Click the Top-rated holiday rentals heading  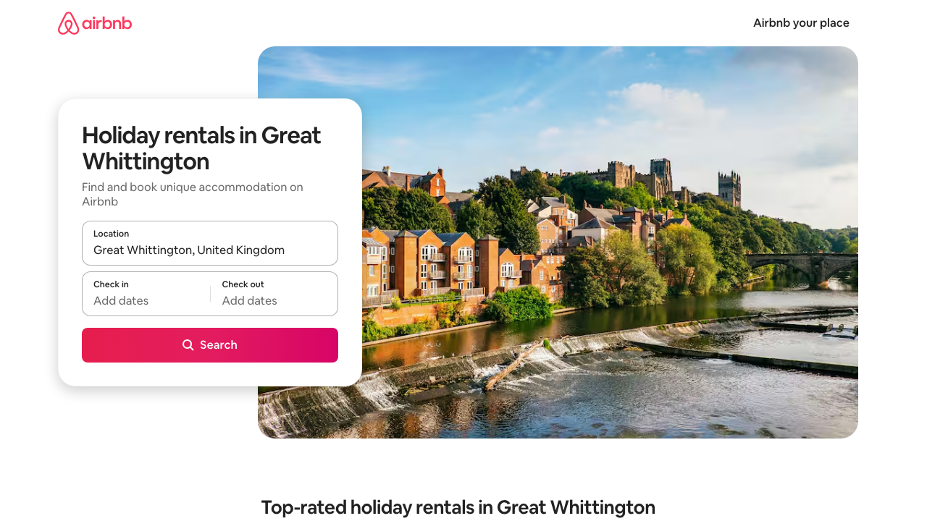coord(458,507)
